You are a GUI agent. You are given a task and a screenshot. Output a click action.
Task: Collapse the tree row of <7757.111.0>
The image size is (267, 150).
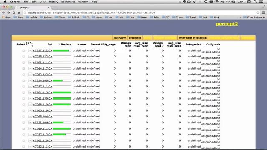(30, 87)
